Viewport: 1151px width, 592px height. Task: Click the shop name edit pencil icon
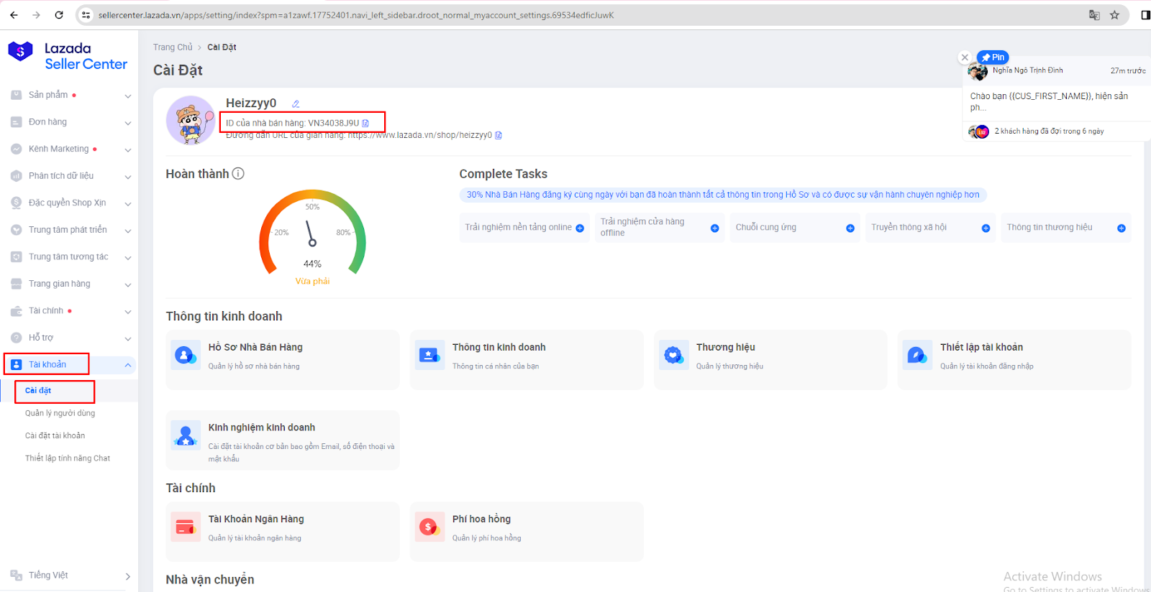coord(296,104)
